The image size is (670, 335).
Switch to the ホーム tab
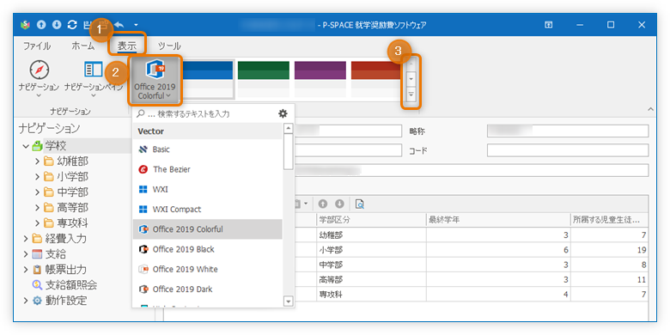point(83,46)
